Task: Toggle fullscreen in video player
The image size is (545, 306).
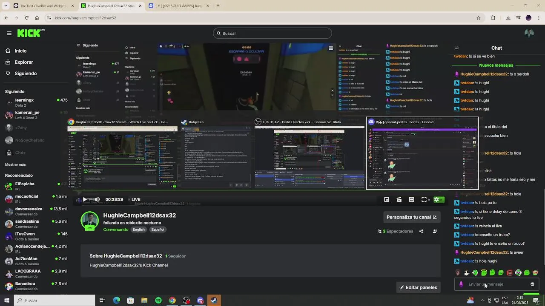Action: point(424,199)
